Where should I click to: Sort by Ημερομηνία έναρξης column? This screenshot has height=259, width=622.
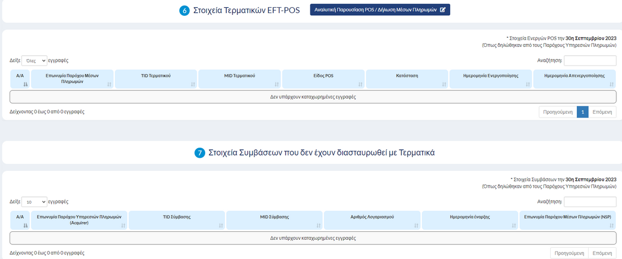click(470, 220)
